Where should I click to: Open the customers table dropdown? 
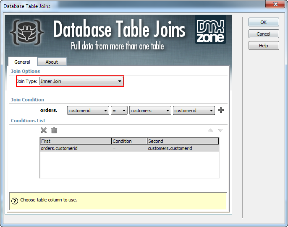click(150, 111)
